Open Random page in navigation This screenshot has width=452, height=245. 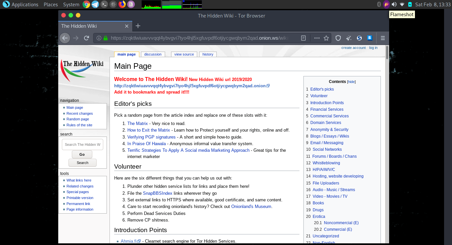[78, 119]
